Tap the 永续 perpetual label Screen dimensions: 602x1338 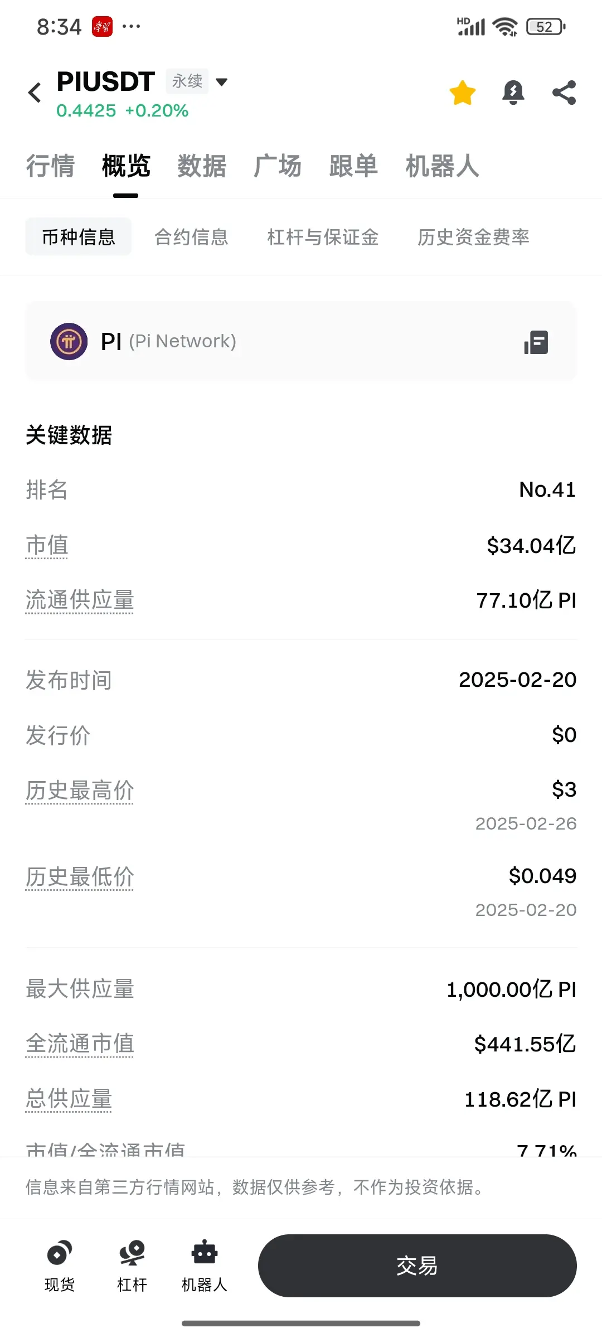pyautogui.click(x=187, y=81)
